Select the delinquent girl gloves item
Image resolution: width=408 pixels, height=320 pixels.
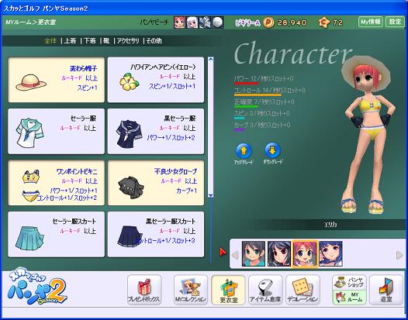pos(156,183)
